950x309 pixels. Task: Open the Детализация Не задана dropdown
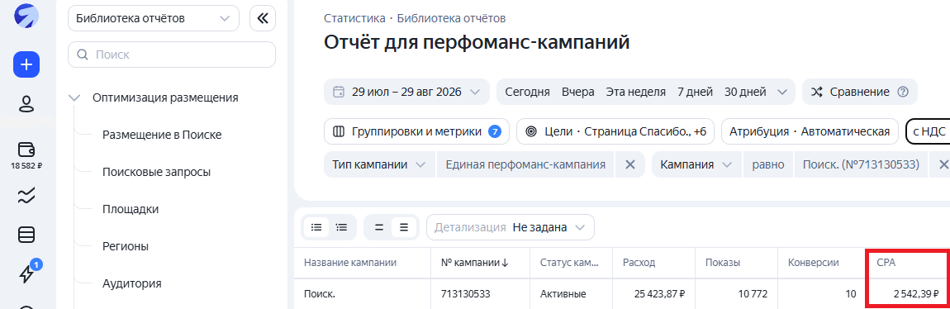[511, 227]
